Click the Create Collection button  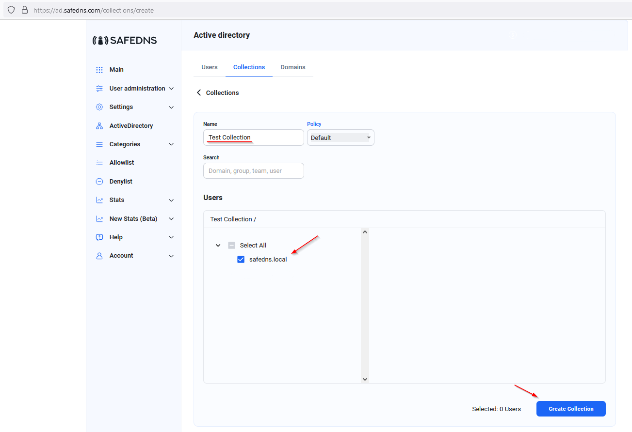pos(571,409)
